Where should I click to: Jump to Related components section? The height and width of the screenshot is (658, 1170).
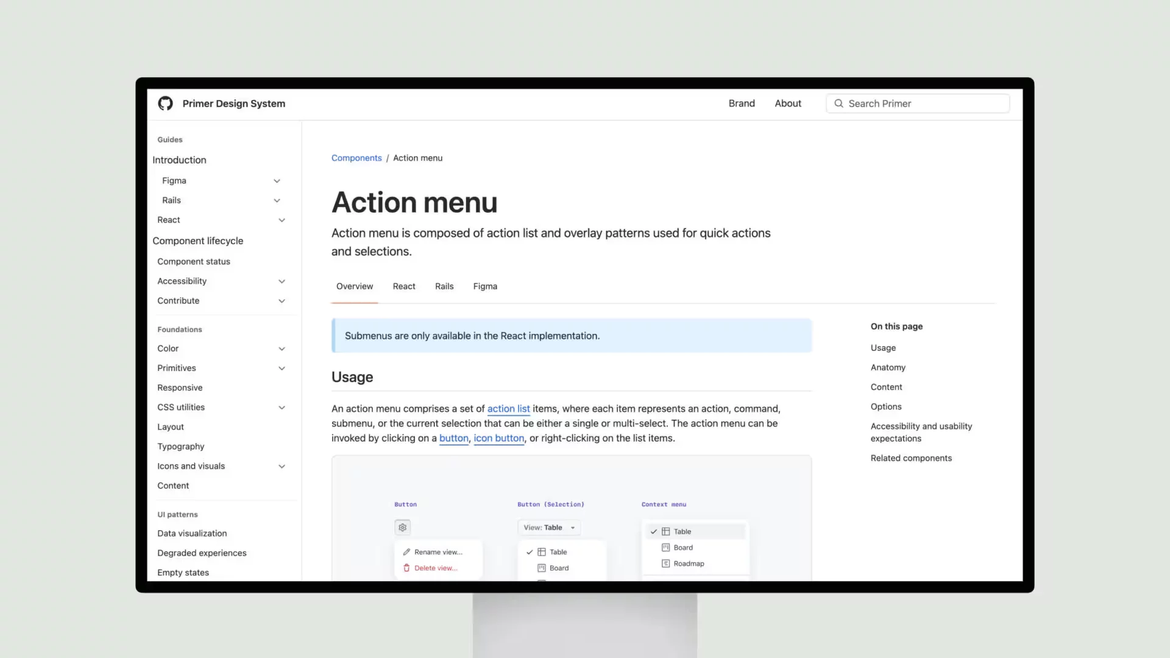pos(911,458)
